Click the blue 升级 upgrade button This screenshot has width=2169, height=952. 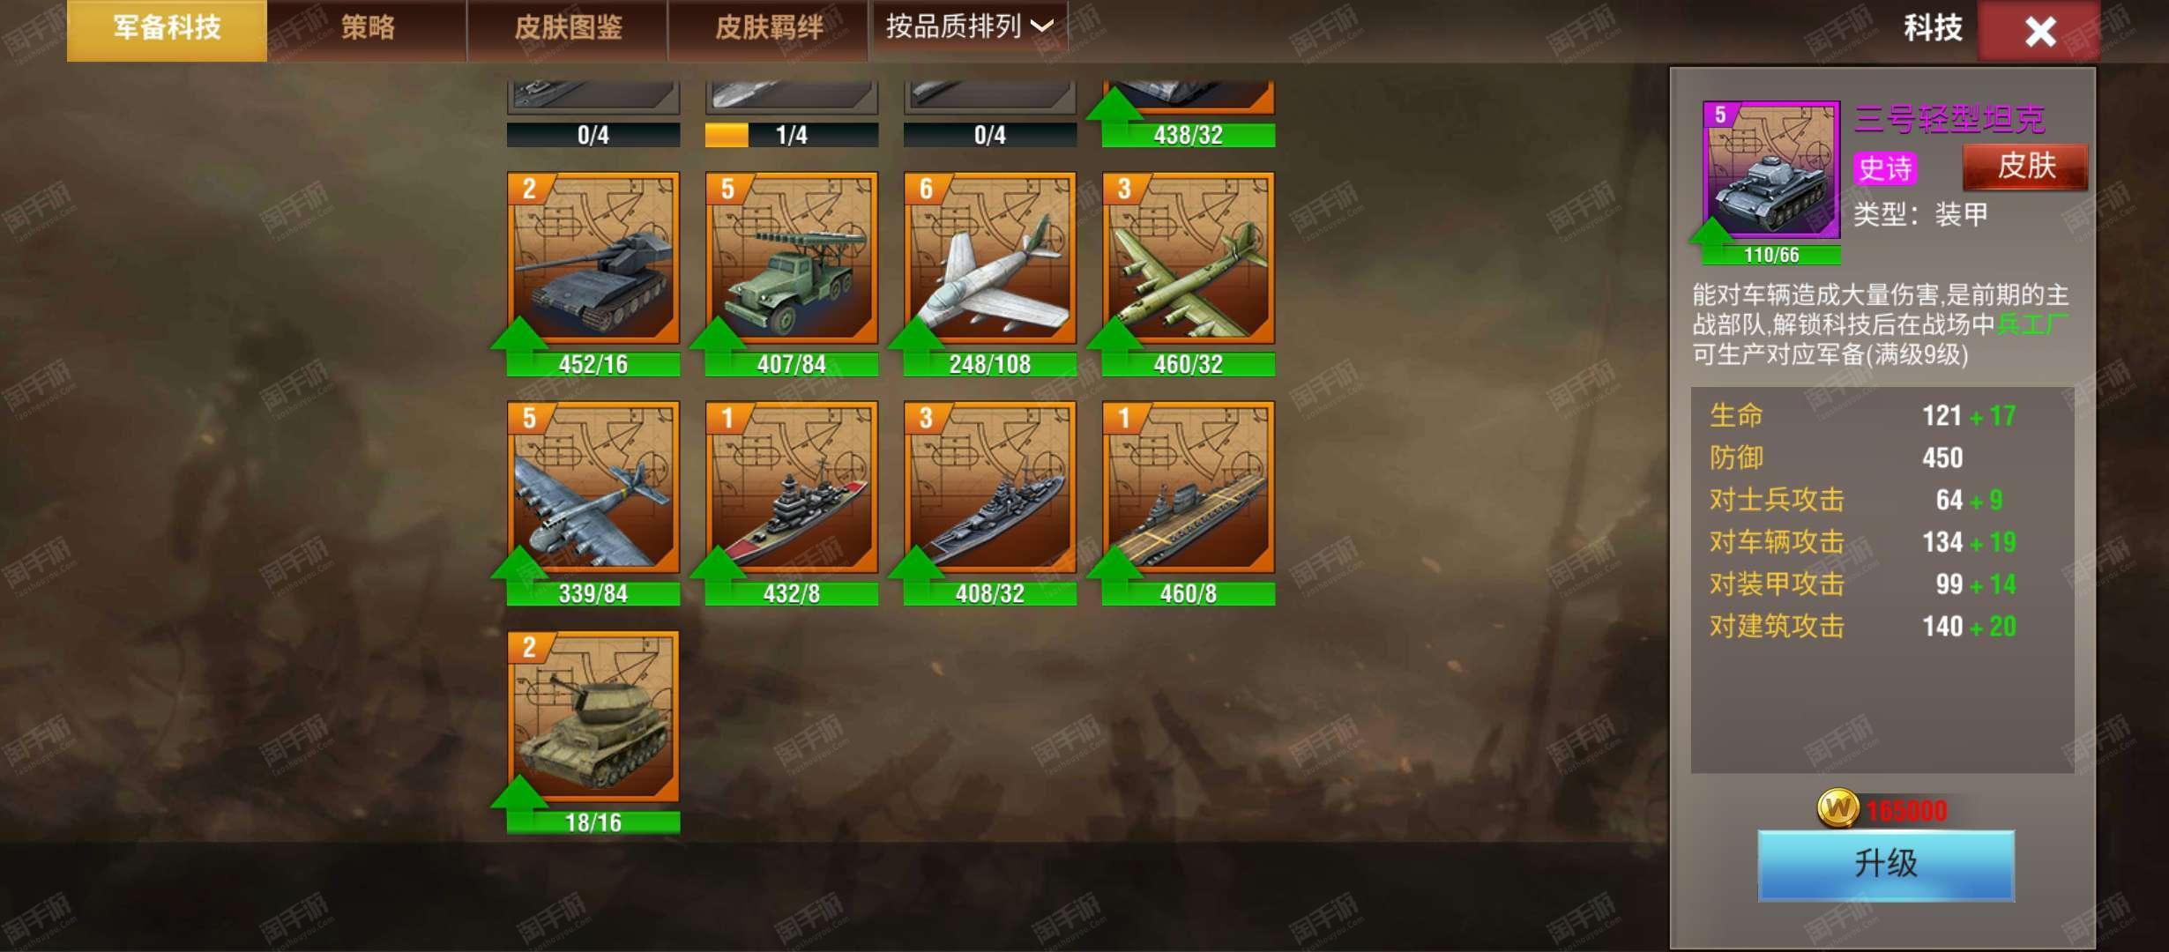click(x=1886, y=865)
